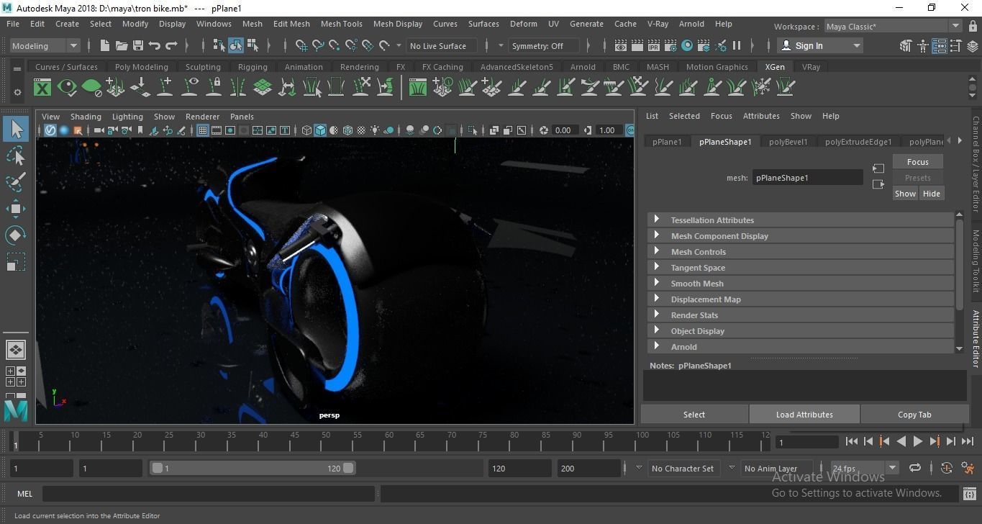Switch to the Rigging shelf tab

click(x=253, y=67)
